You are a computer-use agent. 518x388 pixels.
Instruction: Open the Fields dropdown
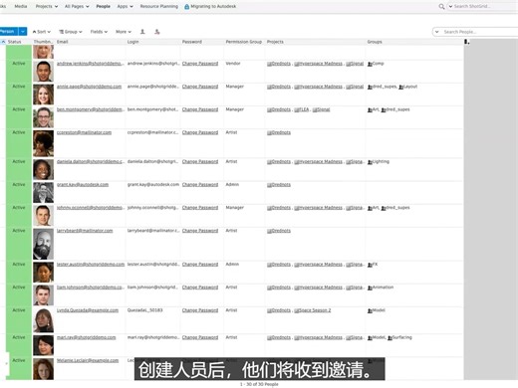99,32
